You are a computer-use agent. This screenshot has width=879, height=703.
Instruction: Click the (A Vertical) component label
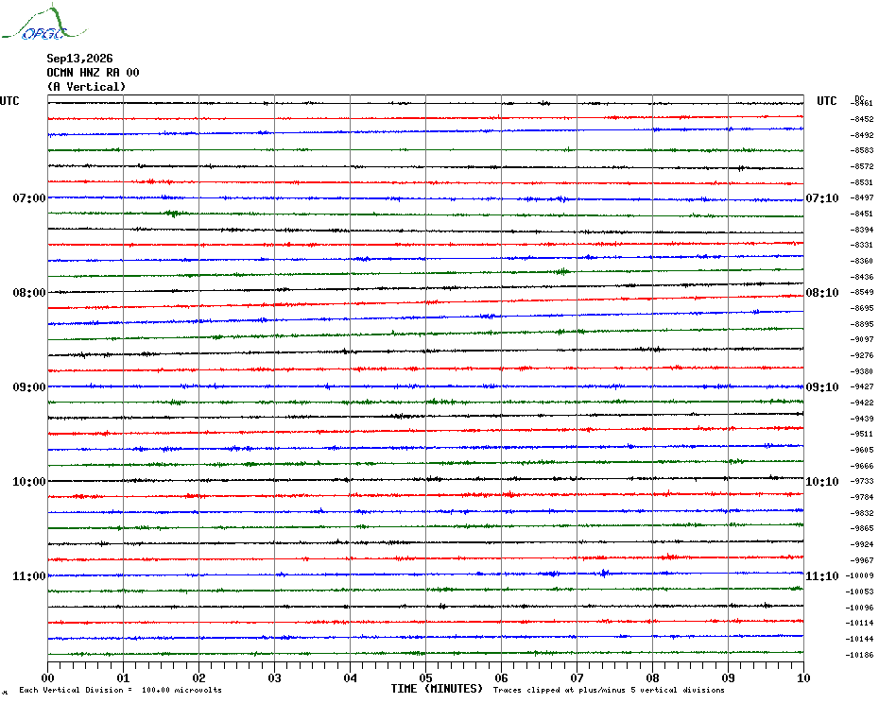(86, 86)
